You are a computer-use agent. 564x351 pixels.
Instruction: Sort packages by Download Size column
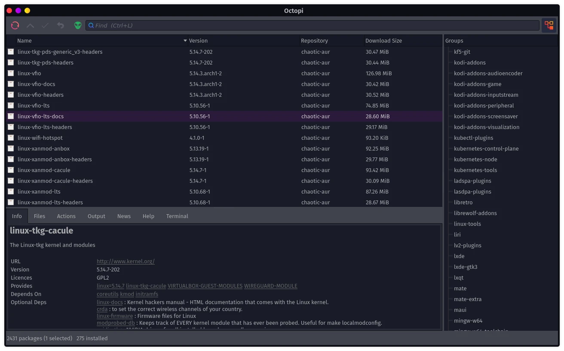pyautogui.click(x=383, y=41)
